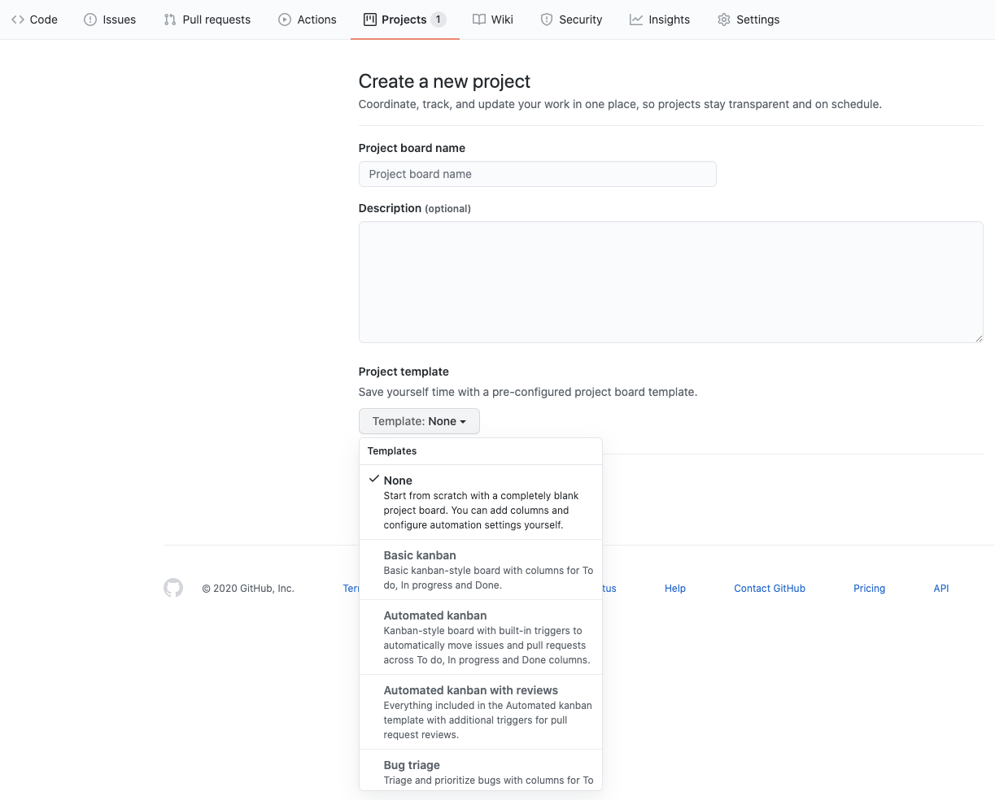995x800 pixels.
Task: Open the Template: None dropdown button
Action: [419, 421]
